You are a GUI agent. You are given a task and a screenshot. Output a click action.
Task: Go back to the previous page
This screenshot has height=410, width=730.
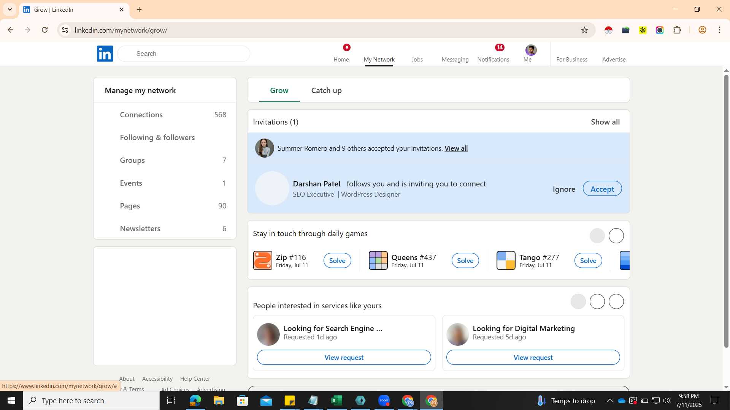click(x=11, y=30)
